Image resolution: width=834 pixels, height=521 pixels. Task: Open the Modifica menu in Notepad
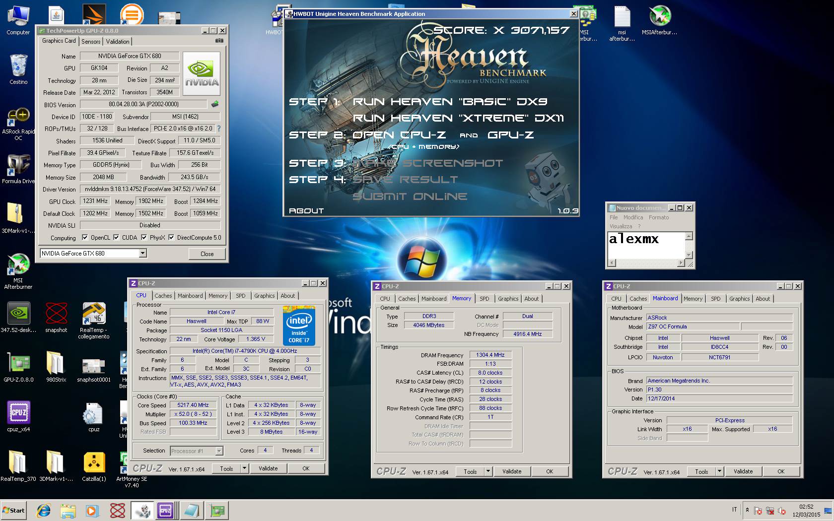coord(633,217)
